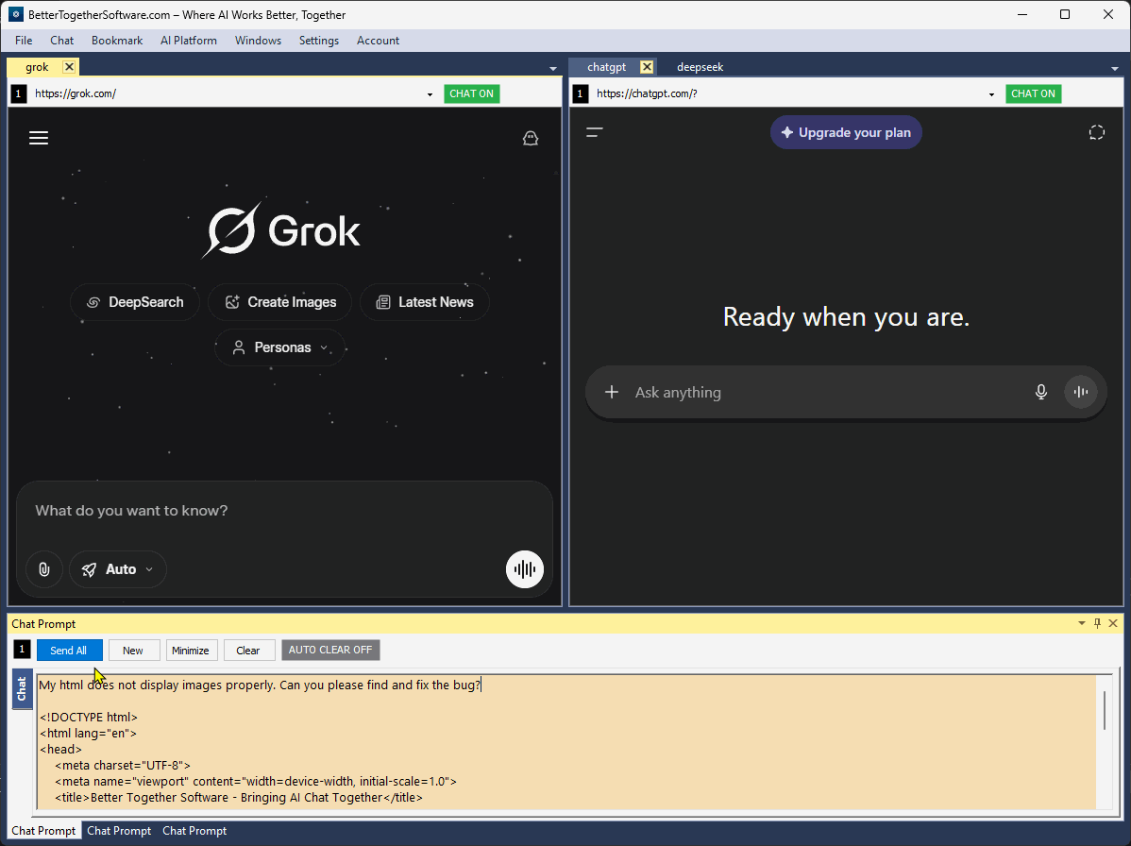Switch to the deepseek tab
Image resolution: width=1131 pixels, height=846 pixels.
(x=700, y=67)
